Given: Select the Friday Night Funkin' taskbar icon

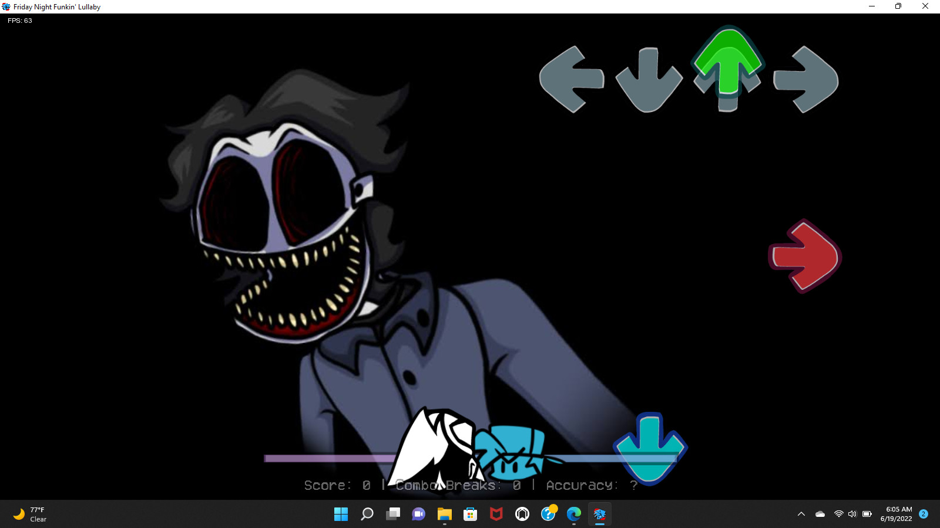Looking at the screenshot, I should 600,515.
